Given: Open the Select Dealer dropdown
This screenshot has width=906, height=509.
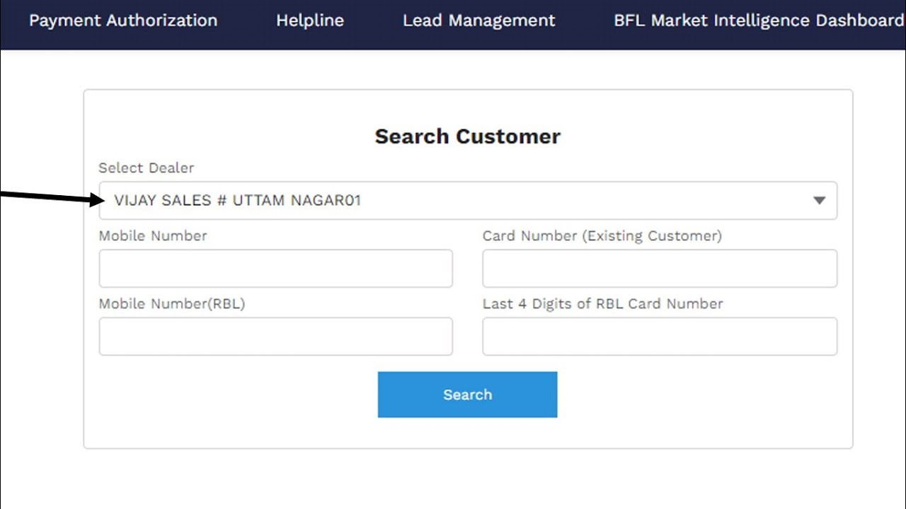Looking at the screenshot, I should coord(468,200).
